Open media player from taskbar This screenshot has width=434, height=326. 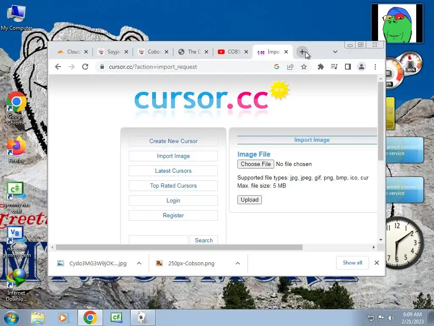(x=63, y=318)
